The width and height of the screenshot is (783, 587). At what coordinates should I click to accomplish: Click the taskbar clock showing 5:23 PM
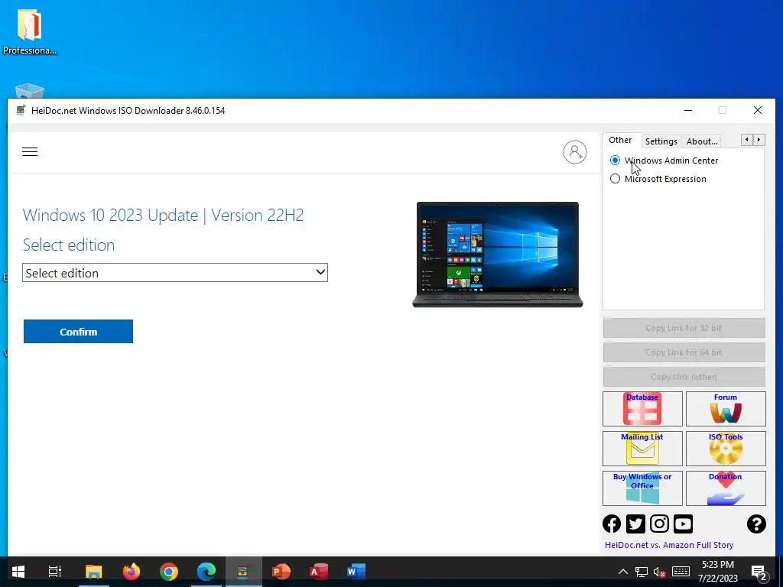pyautogui.click(x=717, y=572)
